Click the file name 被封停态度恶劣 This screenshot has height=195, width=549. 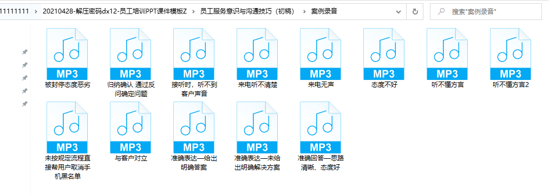[68, 85]
